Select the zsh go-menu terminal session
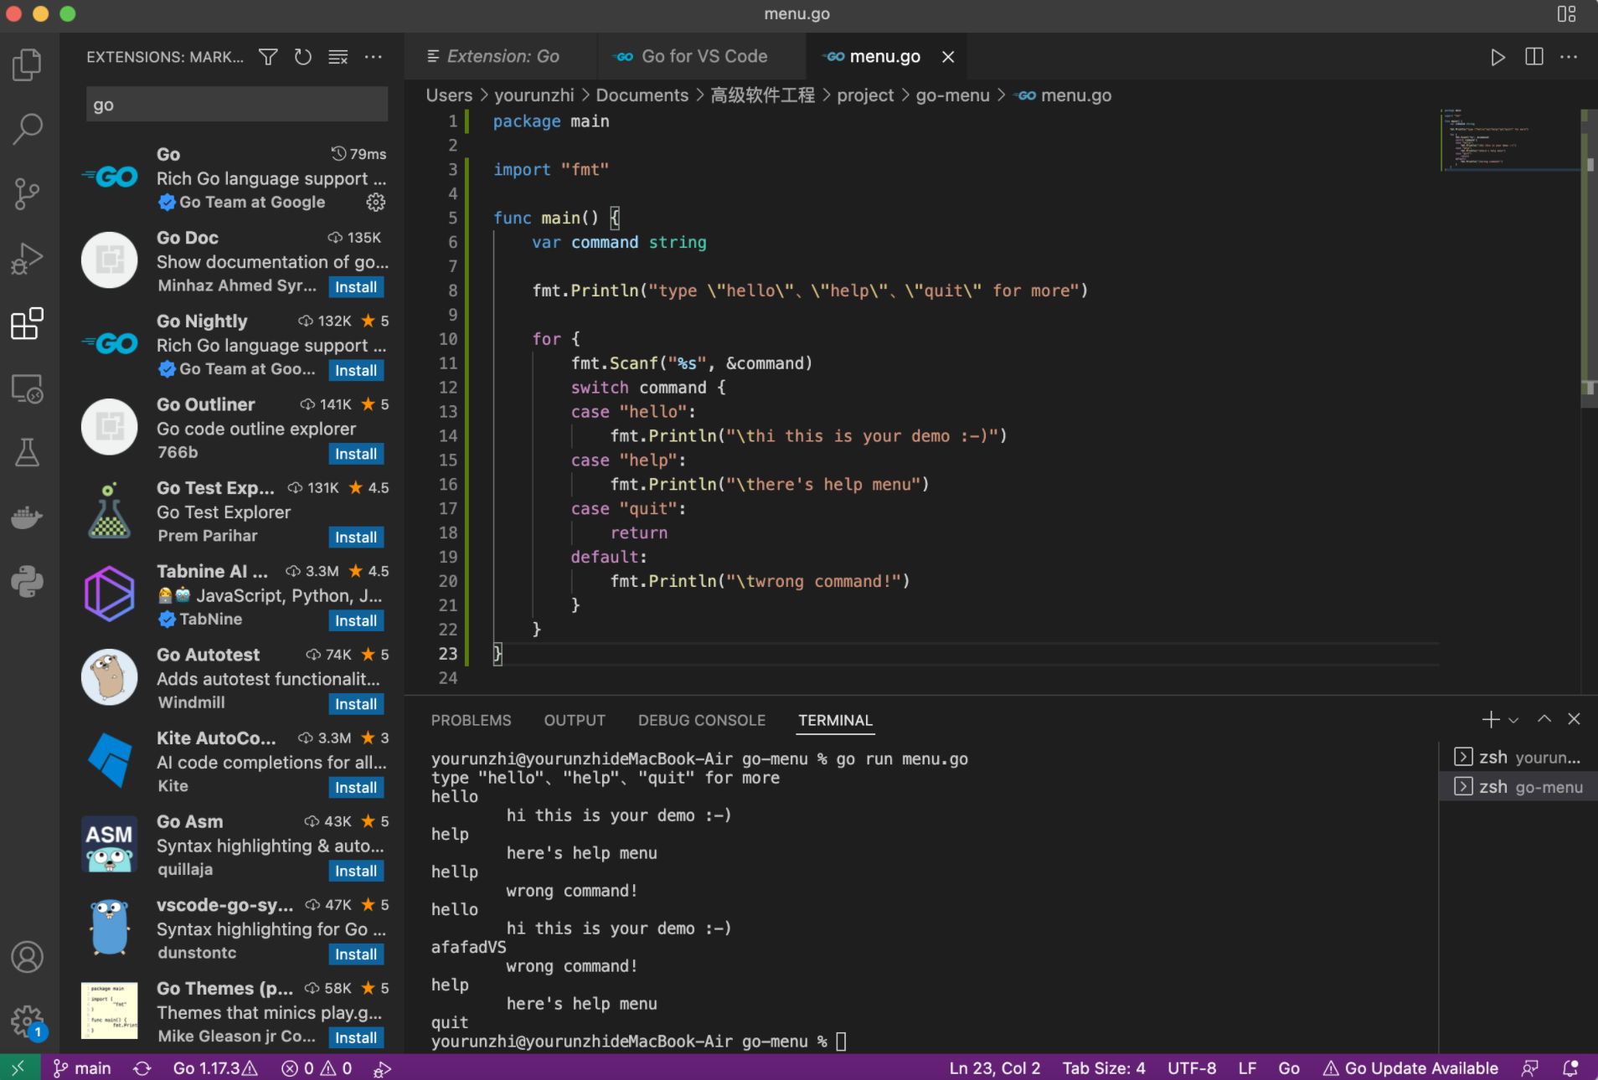This screenshot has height=1080, width=1598. 1518,786
